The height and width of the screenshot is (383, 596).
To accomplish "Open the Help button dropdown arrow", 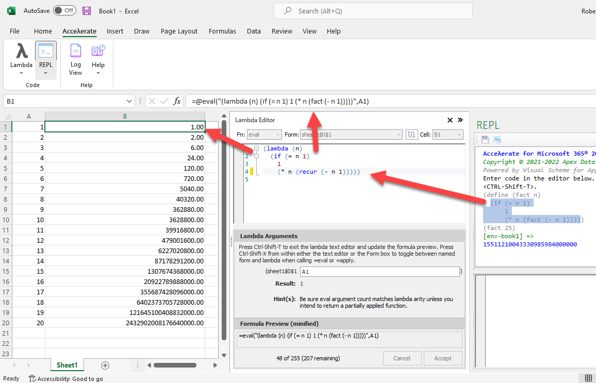I will point(98,73).
